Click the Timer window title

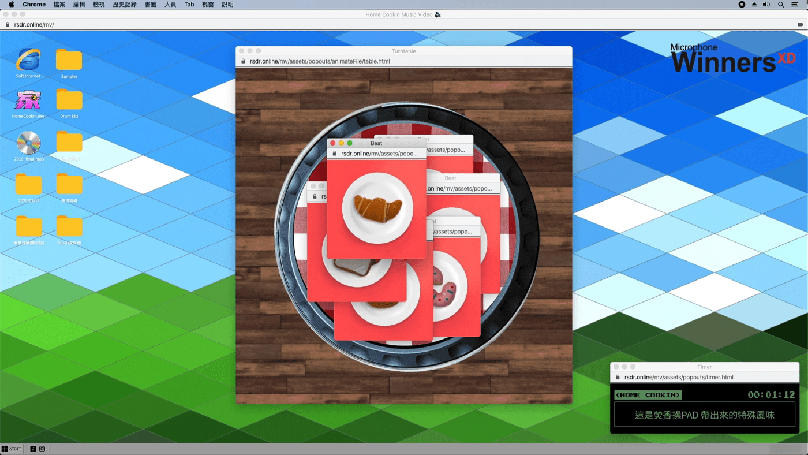coord(705,367)
